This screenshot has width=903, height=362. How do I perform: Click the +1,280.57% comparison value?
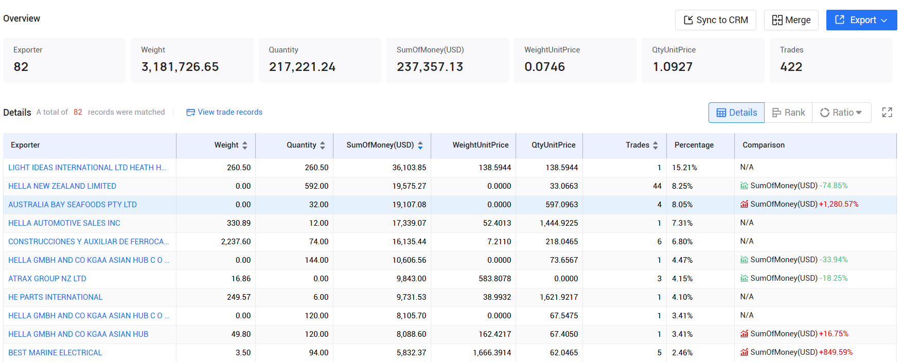pos(839,204)
